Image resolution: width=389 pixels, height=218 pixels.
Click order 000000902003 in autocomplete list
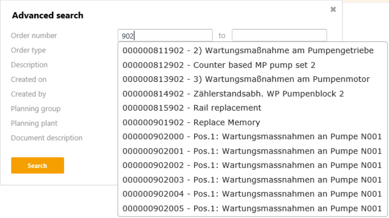tap(252, 180)
